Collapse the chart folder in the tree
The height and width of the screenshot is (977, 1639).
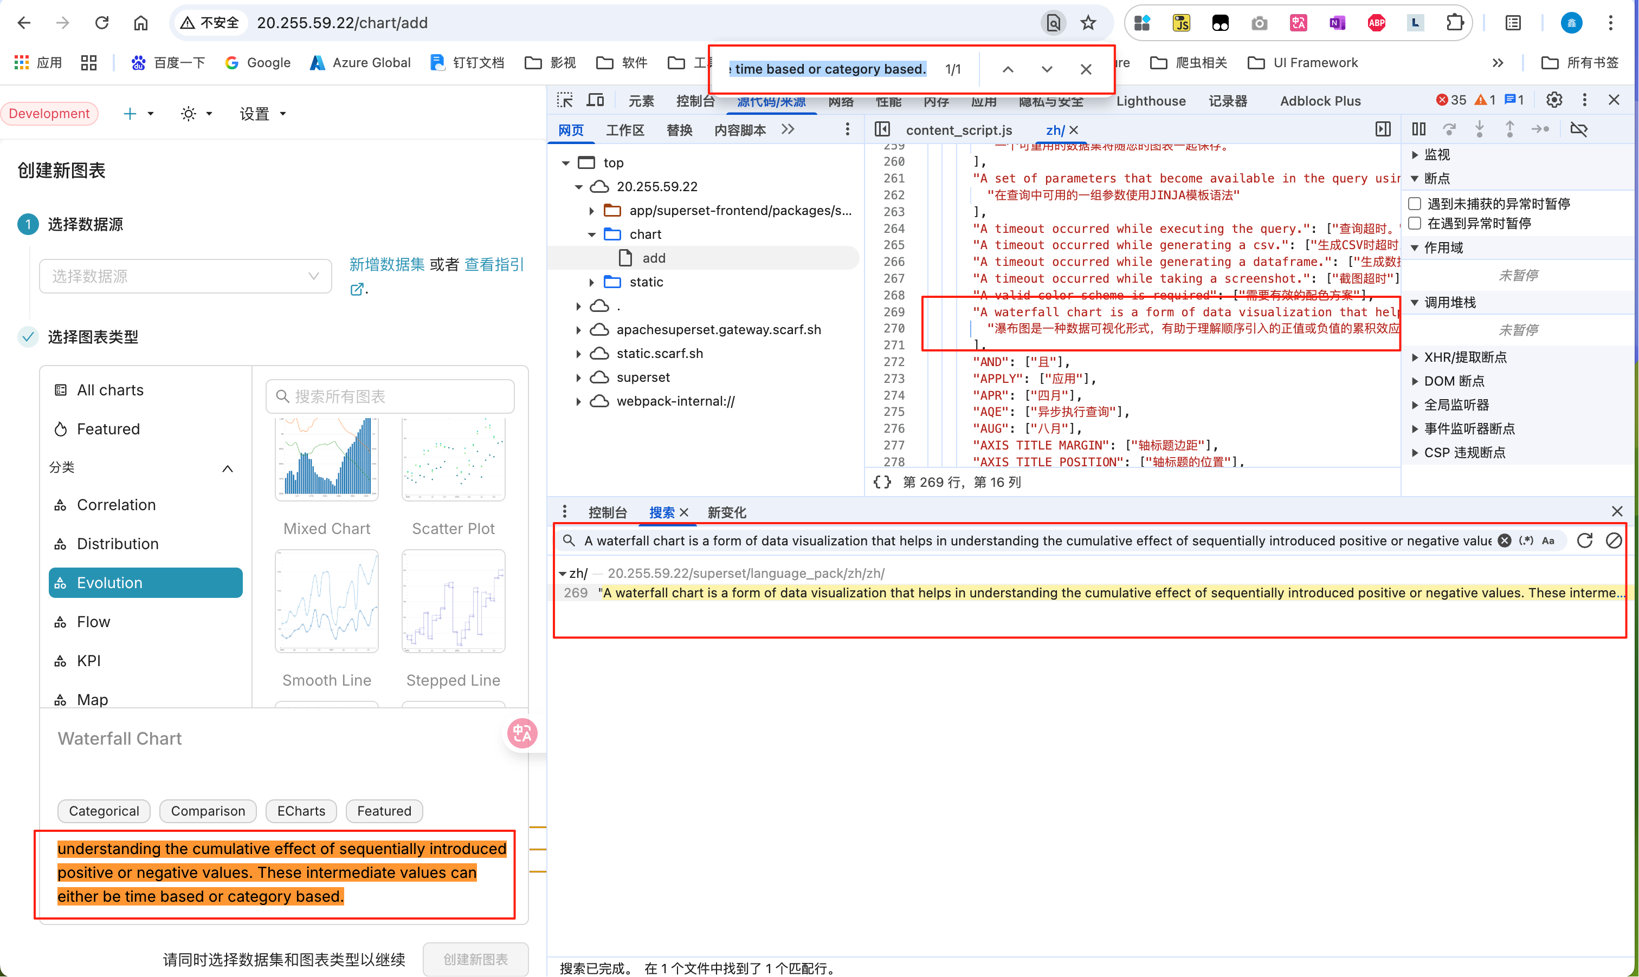pyautogui.click(x=591, y=235)
